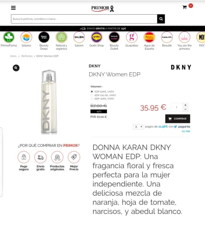The width and height of the screenshot is (205, 232).
Task: Open the shopping cart
Action: click(x=185, y=7)
